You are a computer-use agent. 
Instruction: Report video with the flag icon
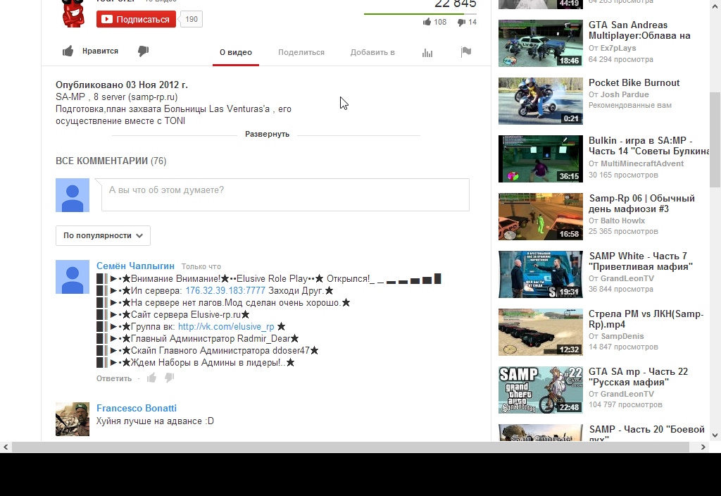pos(466,52)
